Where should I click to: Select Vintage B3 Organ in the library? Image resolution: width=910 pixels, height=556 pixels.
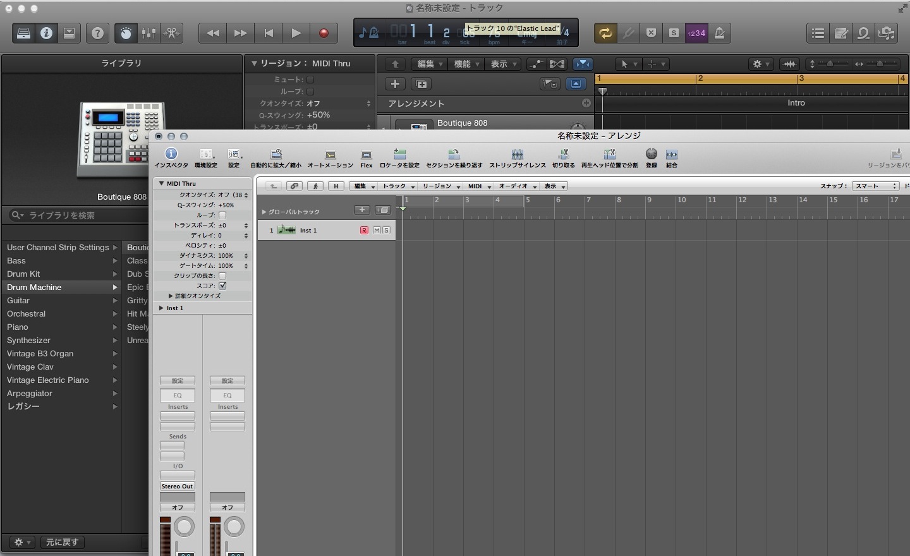coord(61,354)
